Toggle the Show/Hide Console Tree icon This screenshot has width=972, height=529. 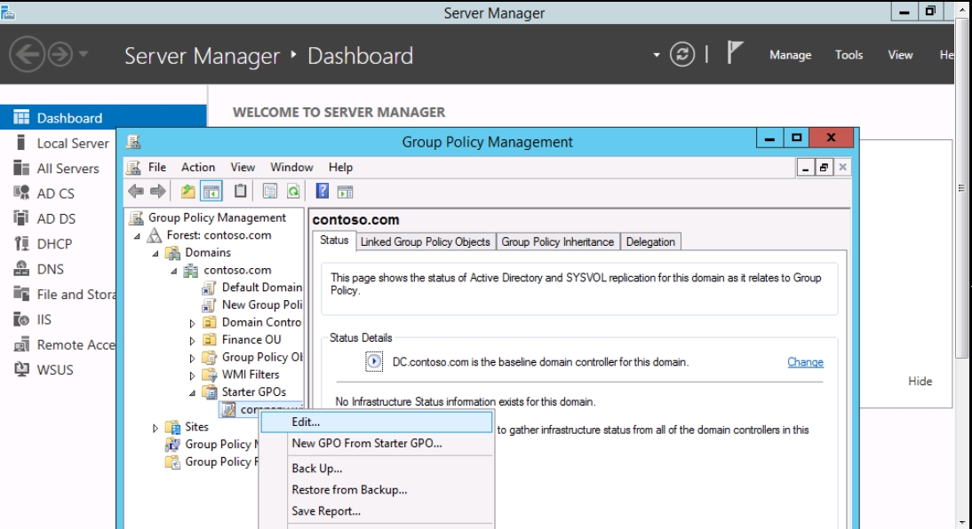pyautogui.click(x=211, y=192)
